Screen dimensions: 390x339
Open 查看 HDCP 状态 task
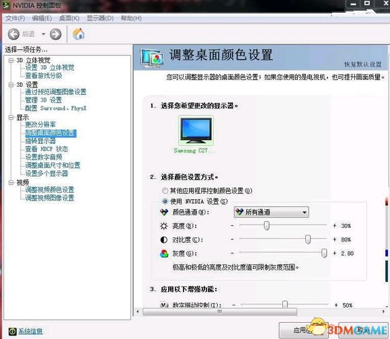click(x=46, y=149)
